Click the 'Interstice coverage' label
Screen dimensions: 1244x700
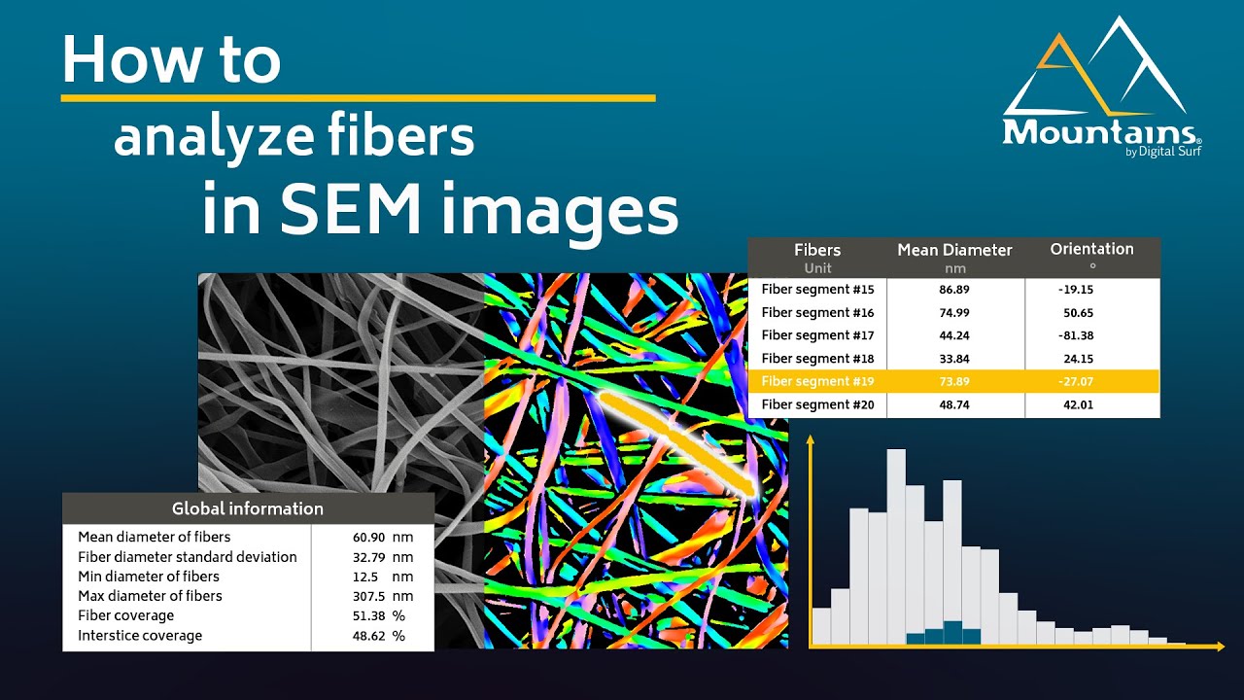[140, 636]
